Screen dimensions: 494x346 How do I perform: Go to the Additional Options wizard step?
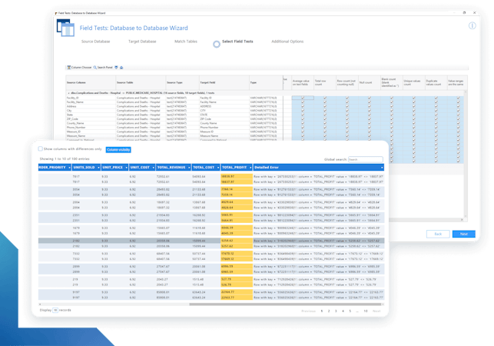tap(287, 42)
